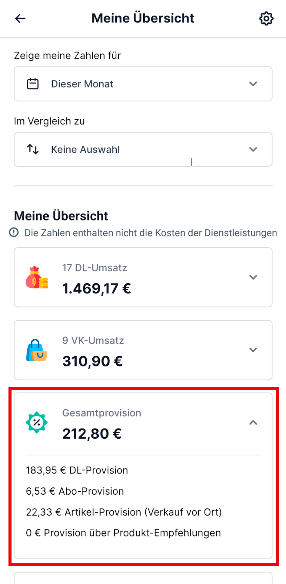Click the 1.469,17 € DL-Umsatz amount

pyautogui.click(x=97, y=288)
